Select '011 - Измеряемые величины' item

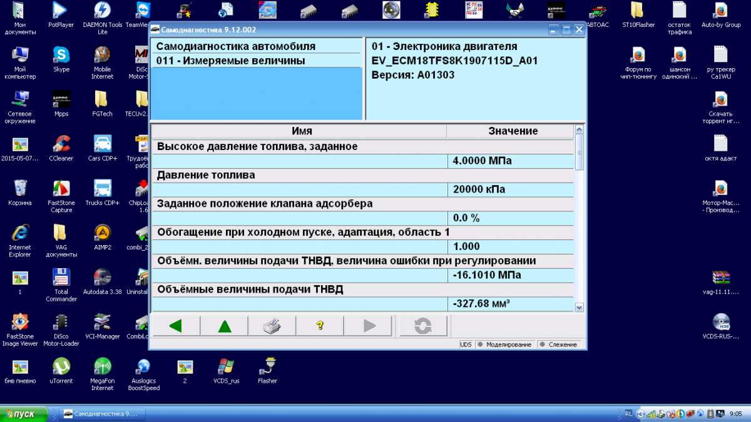(x=230, y=61)
